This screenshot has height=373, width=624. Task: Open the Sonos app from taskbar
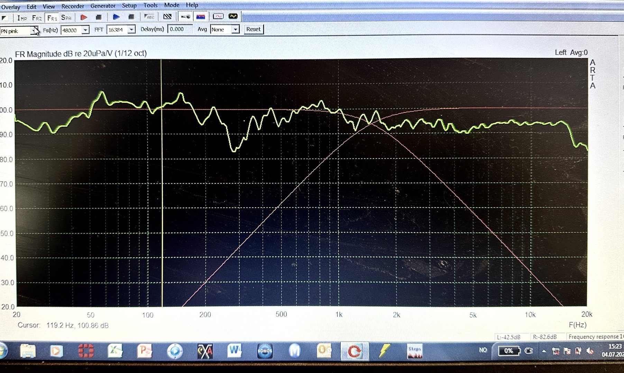click(265, 351)
